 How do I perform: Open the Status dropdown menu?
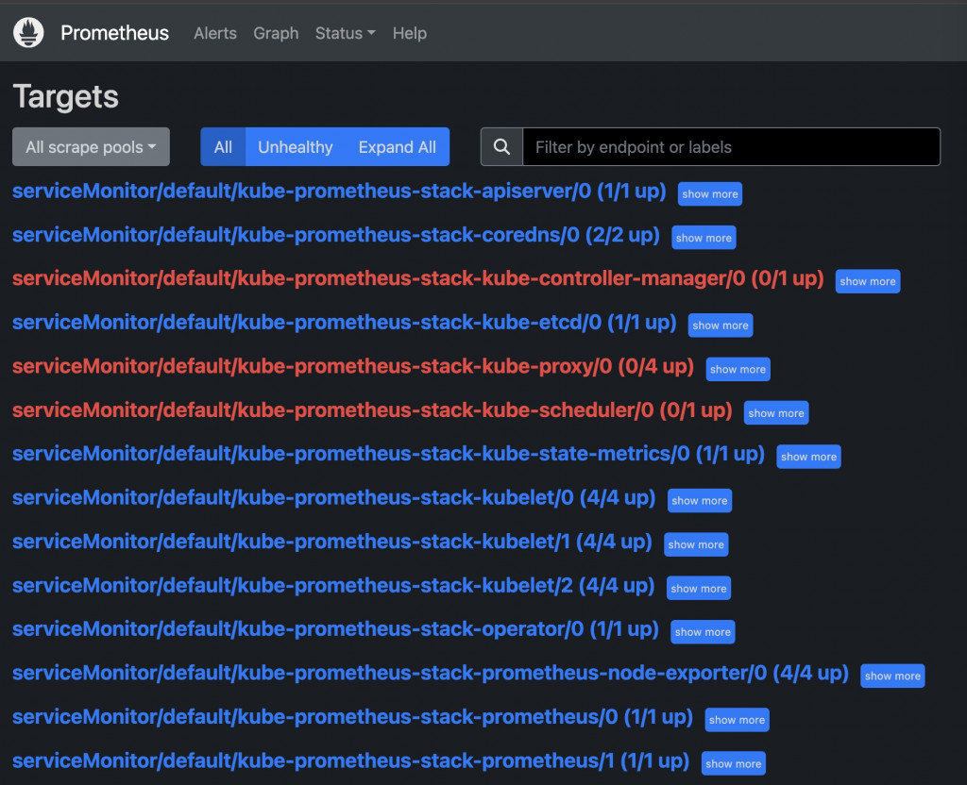pyautogui.click(x=345, y=33)
